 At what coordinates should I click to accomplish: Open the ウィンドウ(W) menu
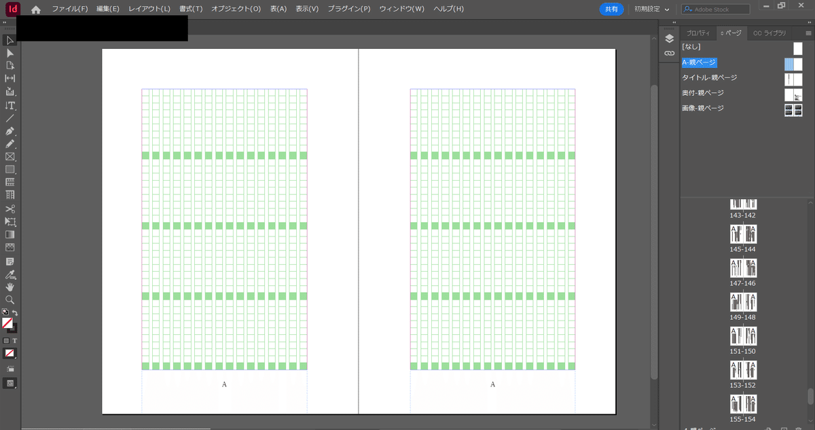401,10
